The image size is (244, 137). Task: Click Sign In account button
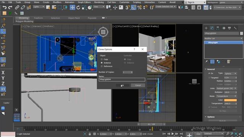pyautogui.click(x=195, y=2)
